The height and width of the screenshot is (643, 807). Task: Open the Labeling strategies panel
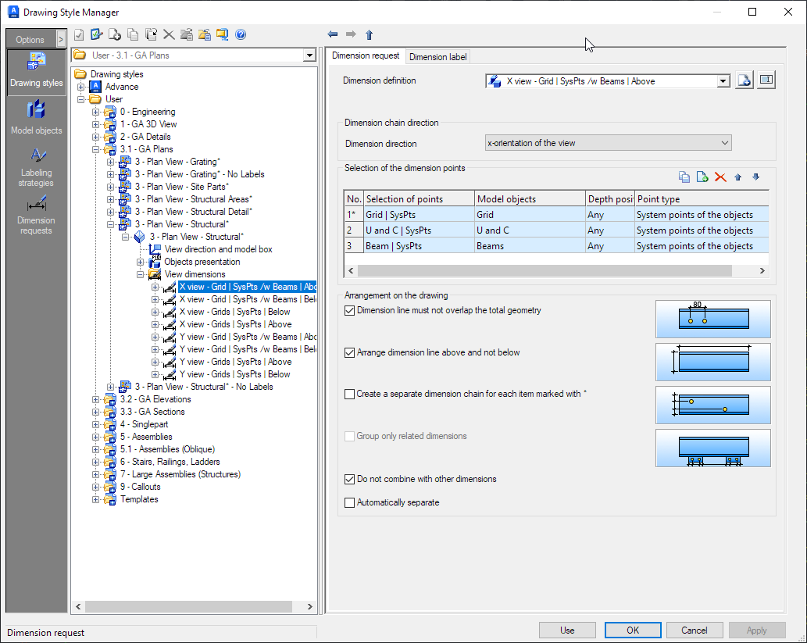click(37, 167)
